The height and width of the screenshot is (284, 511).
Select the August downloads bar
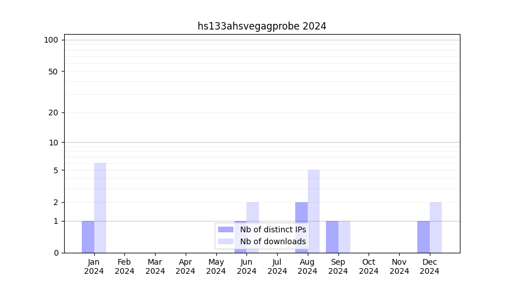[x=313, y=211]
